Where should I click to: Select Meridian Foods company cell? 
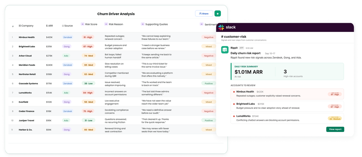[27, 65]
